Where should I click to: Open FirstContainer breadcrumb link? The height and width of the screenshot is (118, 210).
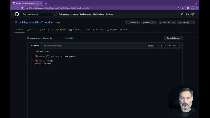[x=33, y=38]
